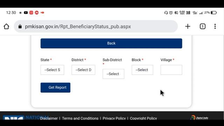Open the tab switcher showing 1 tab
Image resolution: width=224 pixels, height=126 pixels.
[203, 27]
